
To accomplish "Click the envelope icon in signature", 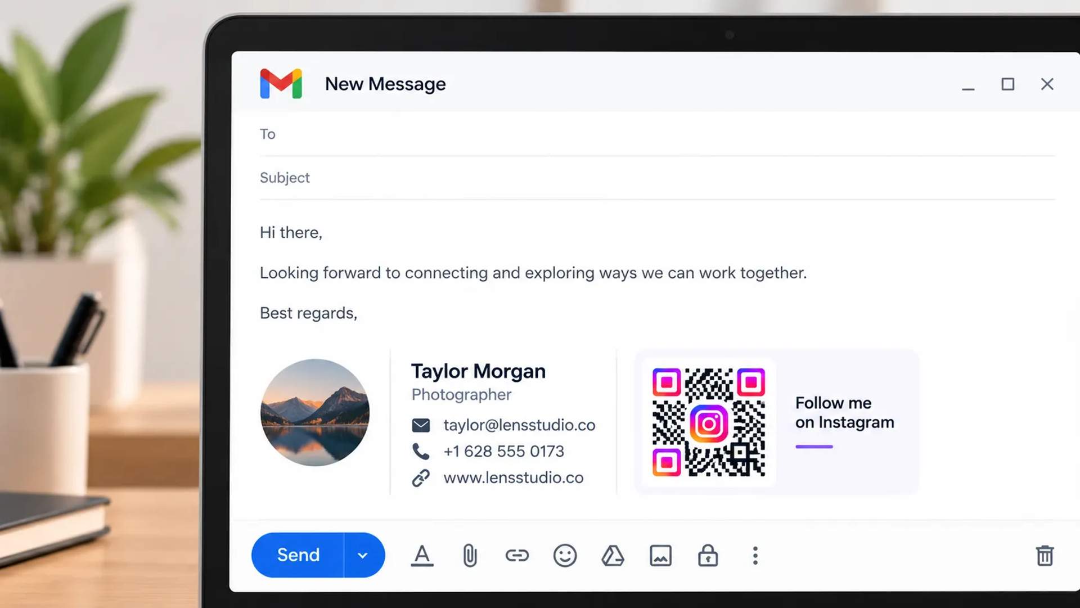I will tap(421, 425).
